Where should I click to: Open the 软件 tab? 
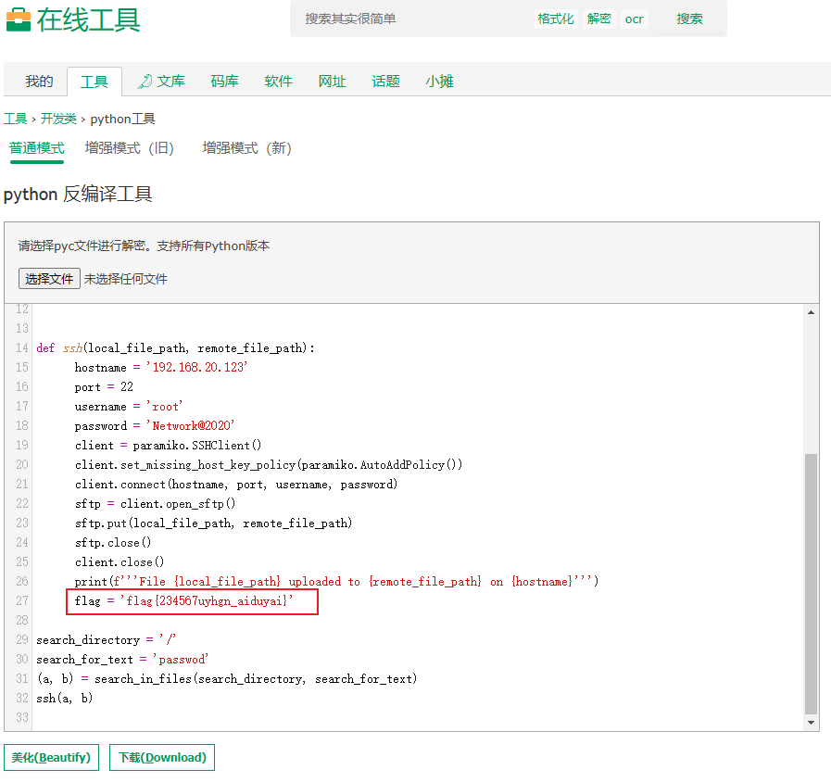pos(278,82)
